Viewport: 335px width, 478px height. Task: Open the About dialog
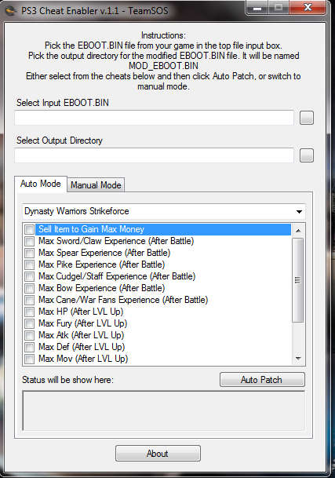point(158,454)
